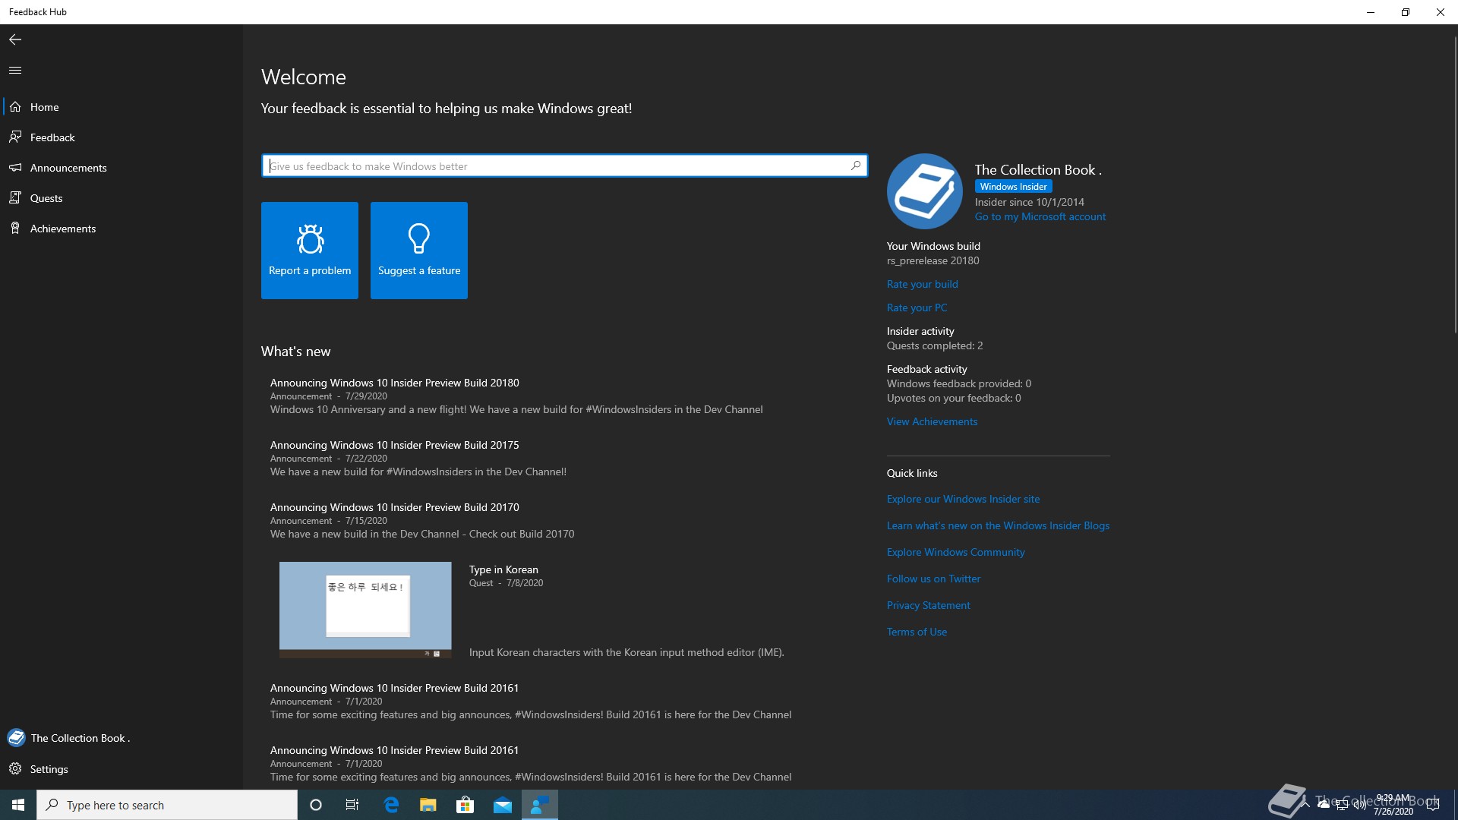This screenshot has height=820, width=1458.
Task: Follow the Go to my Microsoft account link
Action: point(1040,216)
